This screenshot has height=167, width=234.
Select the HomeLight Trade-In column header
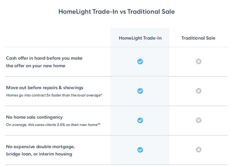point(140,38)
